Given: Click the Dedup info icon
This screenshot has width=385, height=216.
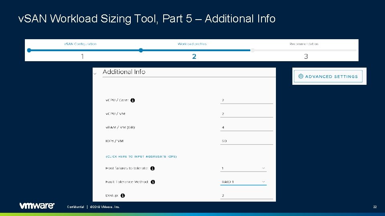Looking at the screenshot, I should click(x=123, y=196).
